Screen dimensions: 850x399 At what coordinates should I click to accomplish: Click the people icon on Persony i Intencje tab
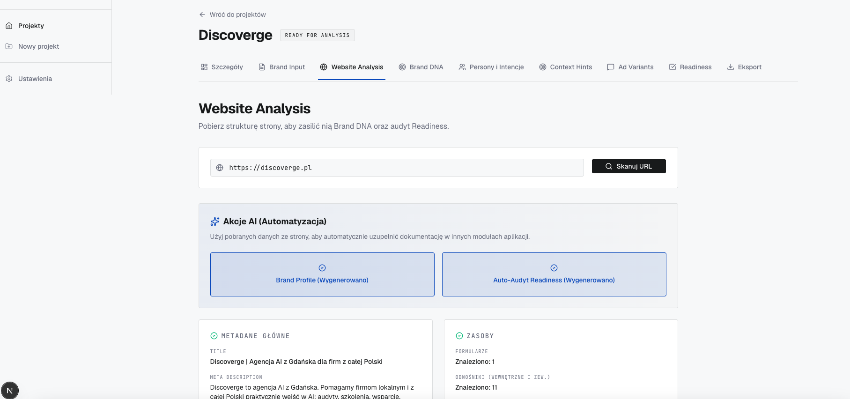point(462,67)
